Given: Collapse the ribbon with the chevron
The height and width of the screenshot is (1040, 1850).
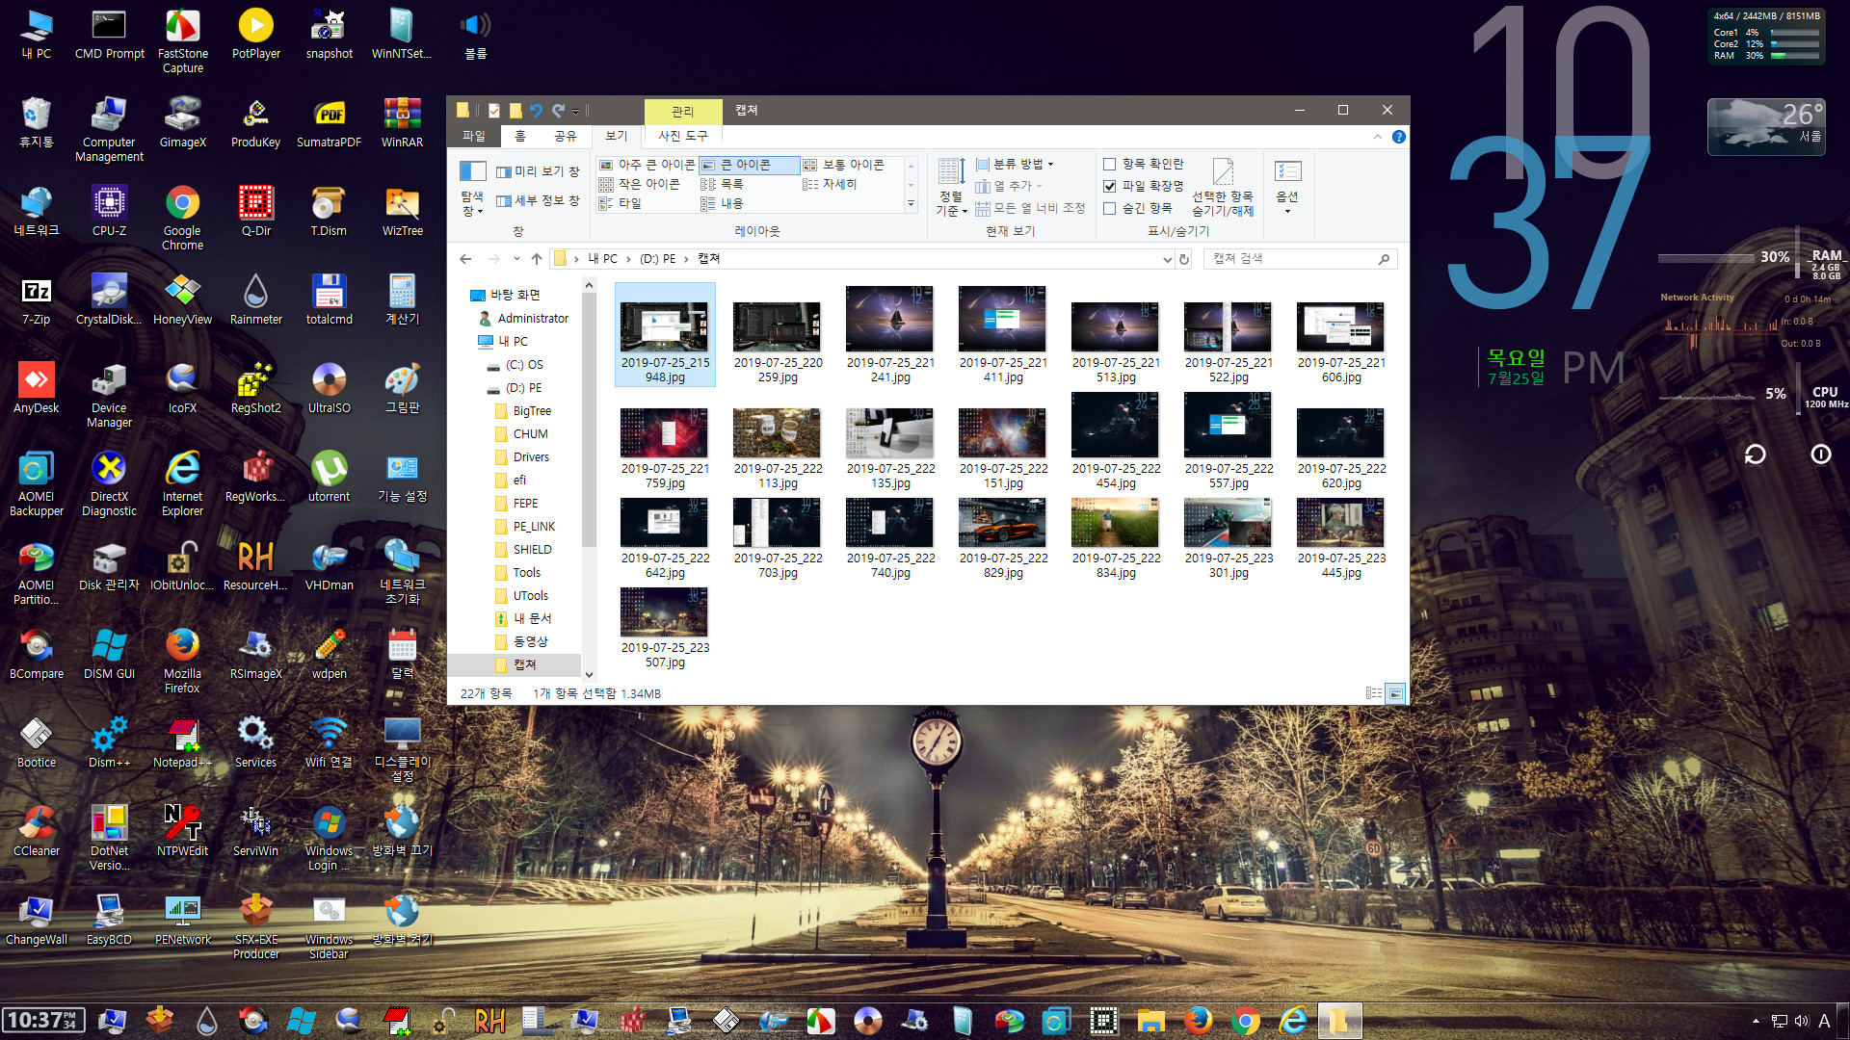Looking at the screenshot, I should pos(1377,137).
